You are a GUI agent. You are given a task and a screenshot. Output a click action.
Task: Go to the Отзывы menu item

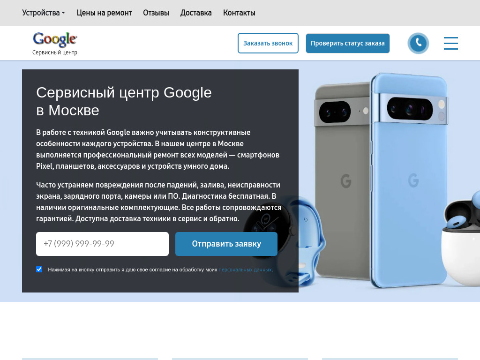[x=156, y=13]
